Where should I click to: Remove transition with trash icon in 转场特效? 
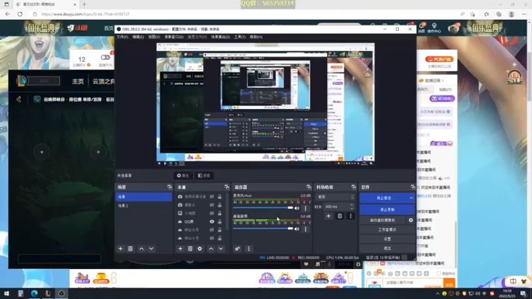click(x=340, y=216)
